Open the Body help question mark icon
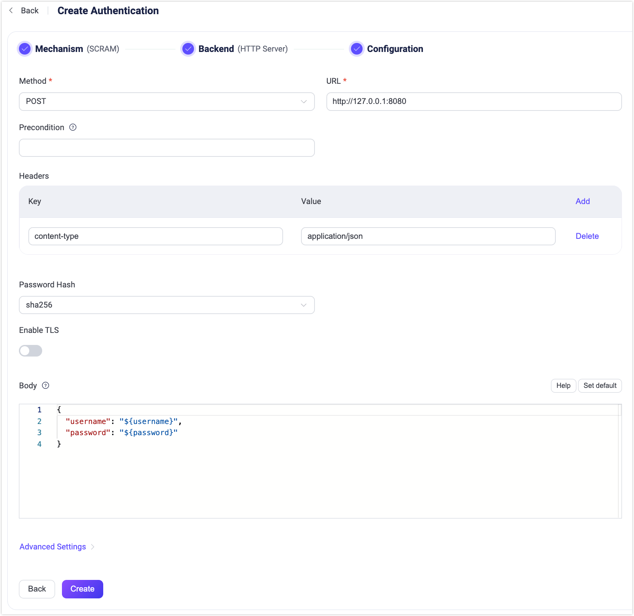 point(46,386)
